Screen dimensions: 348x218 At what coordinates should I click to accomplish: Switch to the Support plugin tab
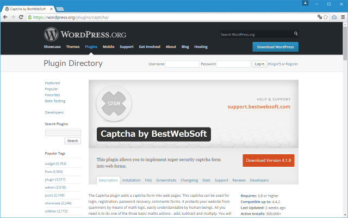pyautogui.click(x=221, y=180)
